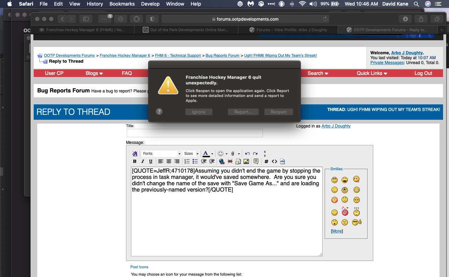Open the Sizes dropdown
This screenshot has width=449, height=277.
[x=191, y=154]
